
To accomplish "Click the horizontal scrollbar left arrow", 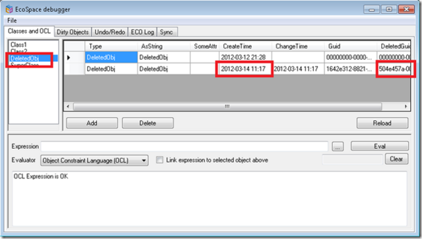I will [x=68, y=107].
